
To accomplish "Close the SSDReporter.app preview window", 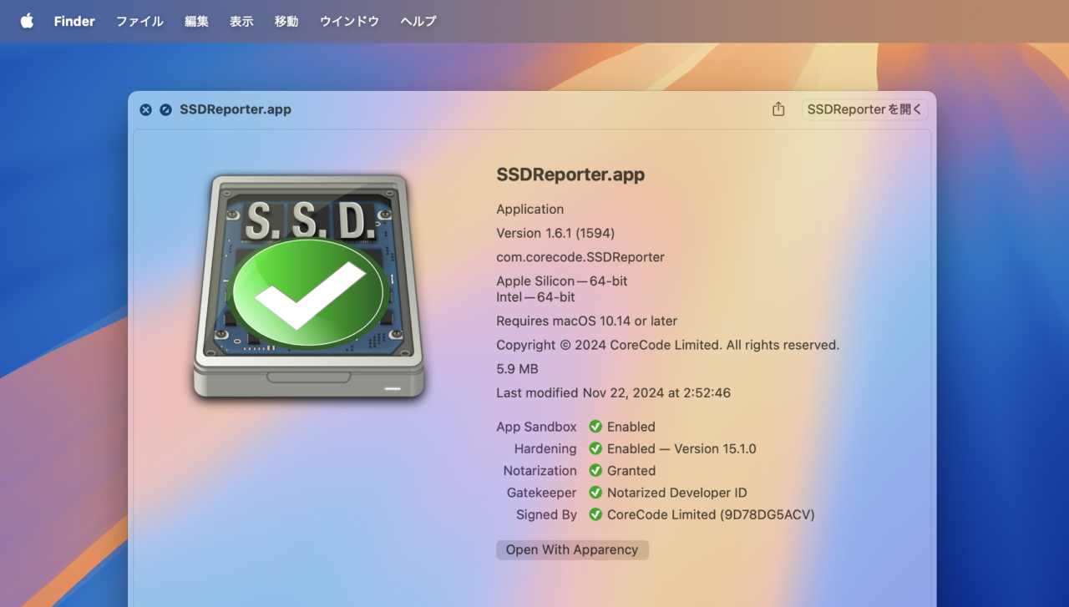I will point(145,109).
